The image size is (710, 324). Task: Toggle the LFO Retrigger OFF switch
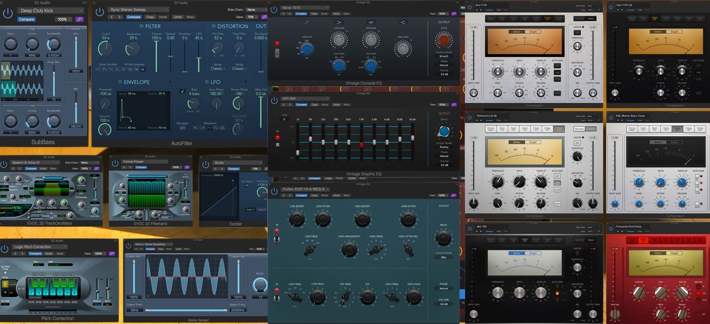[x=182, y=128]
